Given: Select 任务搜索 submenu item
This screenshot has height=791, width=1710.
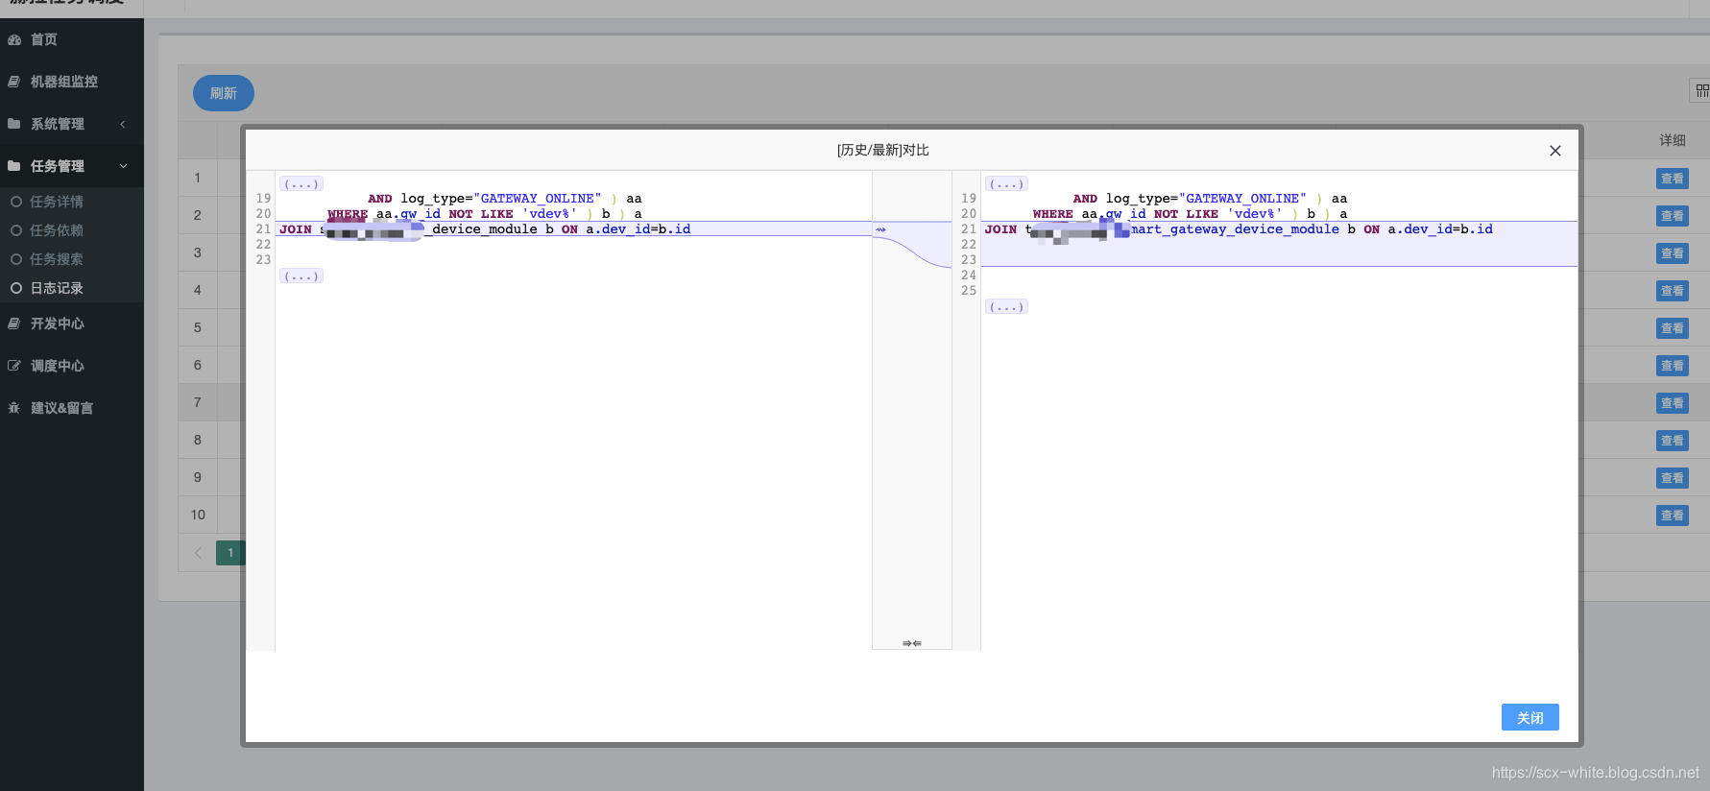Looking at the screenshot, I should tap(57, 259).
